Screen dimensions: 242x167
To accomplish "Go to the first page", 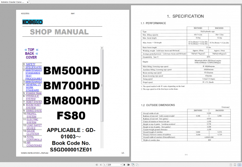I will 97,165.
